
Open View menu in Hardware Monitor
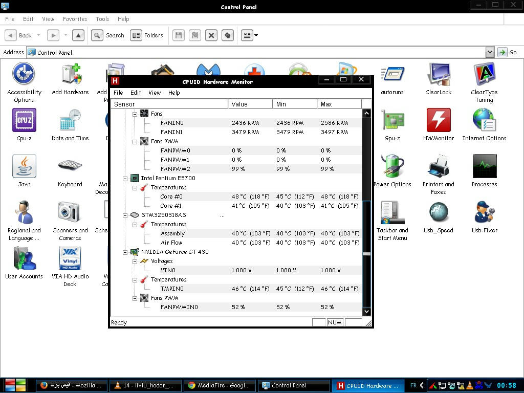point(155,93)
